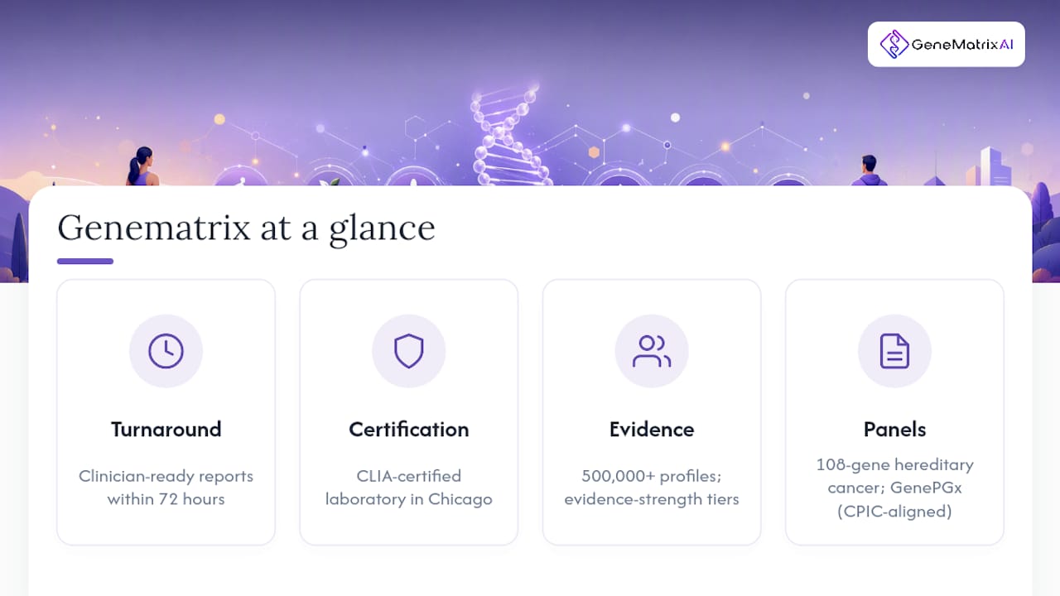The width and height of the screenshot is (1060, 596).
Task: Click the 'Genematrix at a glance' title
Action: (246, 228)
